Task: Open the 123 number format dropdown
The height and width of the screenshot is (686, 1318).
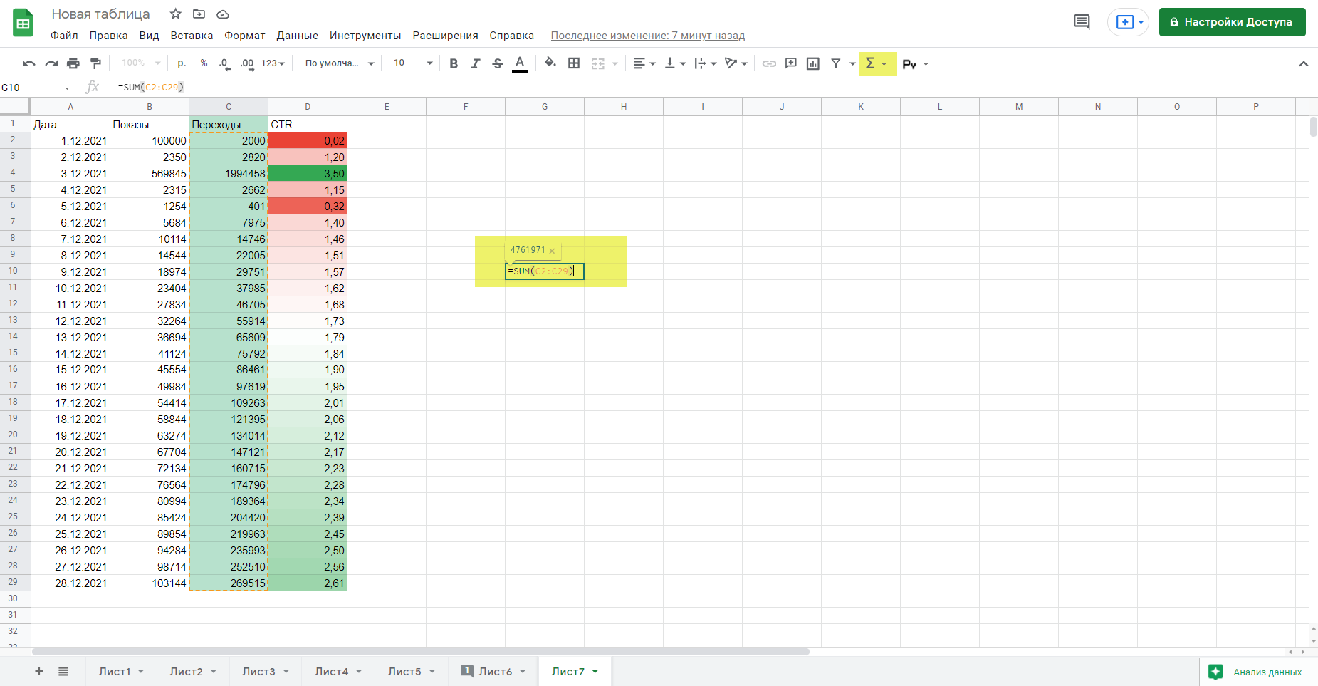Action: pyautogui.click(x=273, y=63)
